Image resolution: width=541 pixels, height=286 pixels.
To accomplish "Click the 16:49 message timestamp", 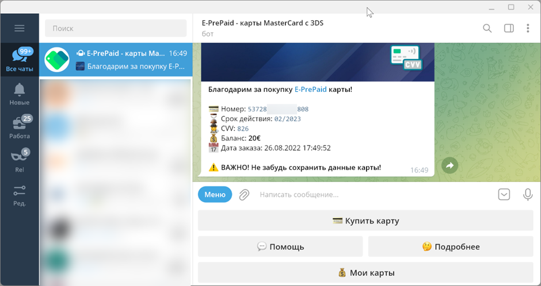I will (x=419, y=170).
